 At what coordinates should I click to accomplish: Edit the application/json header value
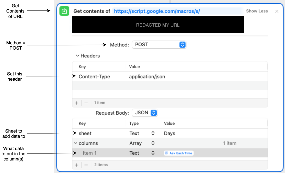(x=147, y=77)
